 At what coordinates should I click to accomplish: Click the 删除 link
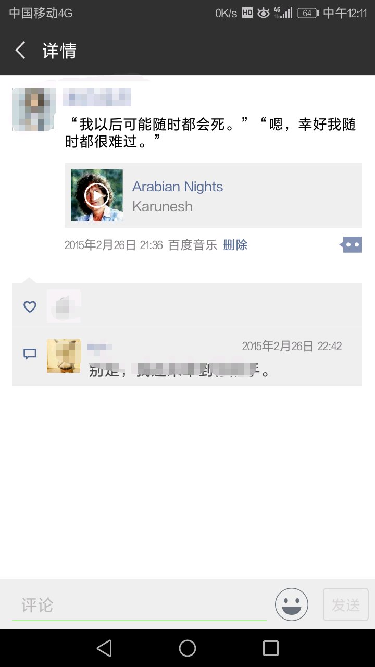pos(235,245)
